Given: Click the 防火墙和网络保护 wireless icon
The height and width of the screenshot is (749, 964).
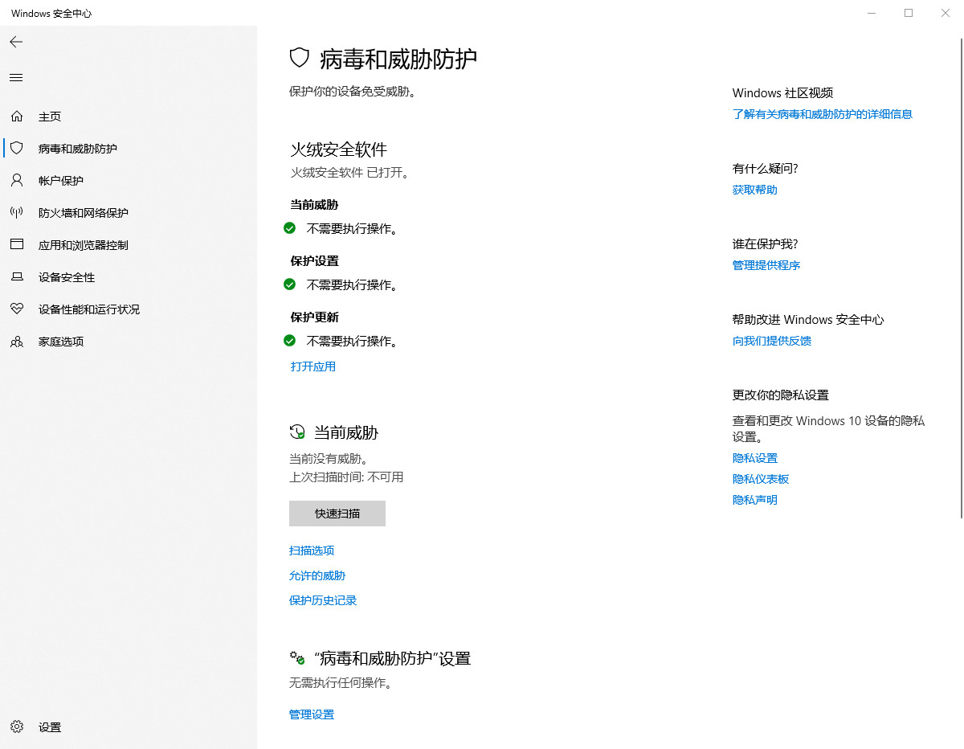Looking at the screenshot, I should pos(16,212).
